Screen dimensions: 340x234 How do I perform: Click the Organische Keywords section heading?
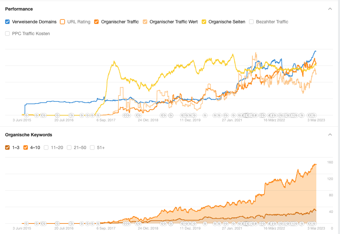pyautogui.click(x=28, y=135)
